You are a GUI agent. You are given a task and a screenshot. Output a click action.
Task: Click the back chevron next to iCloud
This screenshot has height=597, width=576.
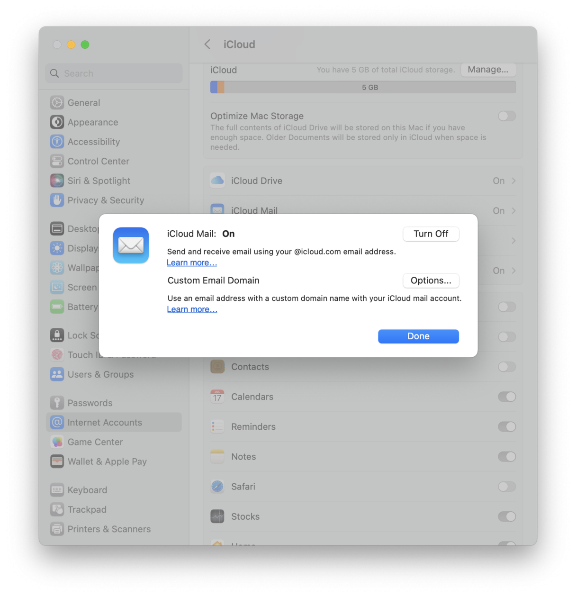tap(207, 44)
